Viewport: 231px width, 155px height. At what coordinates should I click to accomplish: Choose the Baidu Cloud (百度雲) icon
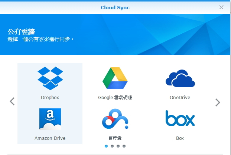point(115,119)
